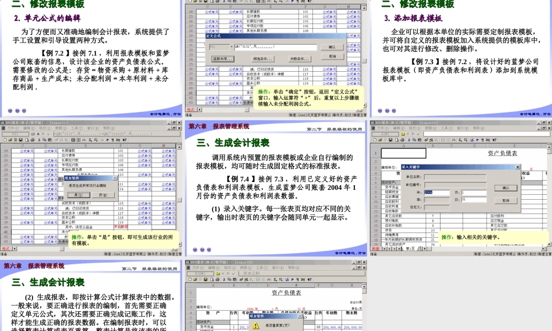The width and height of the screenshot is (552, 331).
Task: Click the fx function icon in the formula bar
Action: click(x=37, y=135)
